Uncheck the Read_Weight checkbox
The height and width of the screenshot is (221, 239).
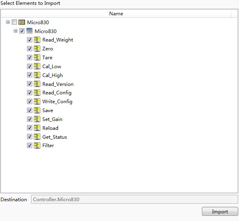click(29, 40)
